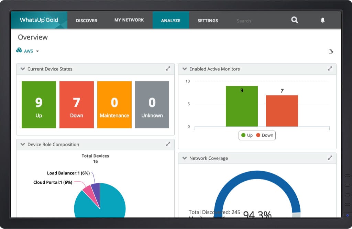Toggle the Up series in monitors legend
The width and height of the screenshot is (352, 229).
coord(246,135)
